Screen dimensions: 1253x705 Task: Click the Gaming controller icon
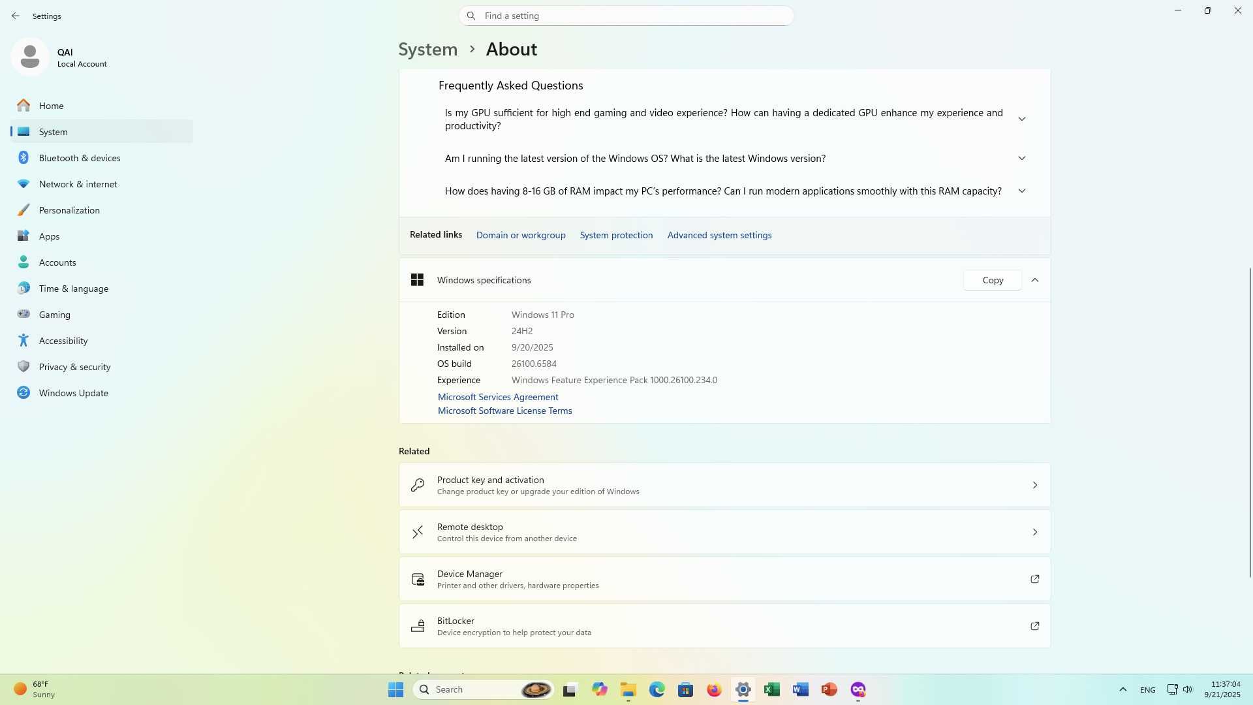[23, 314]
